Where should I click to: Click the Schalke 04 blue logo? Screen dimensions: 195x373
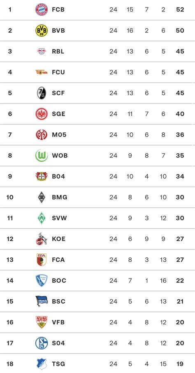tap(42, 343)
